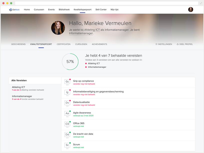Open the Gc badge icon for Grip op compliance

coord(67,82)
